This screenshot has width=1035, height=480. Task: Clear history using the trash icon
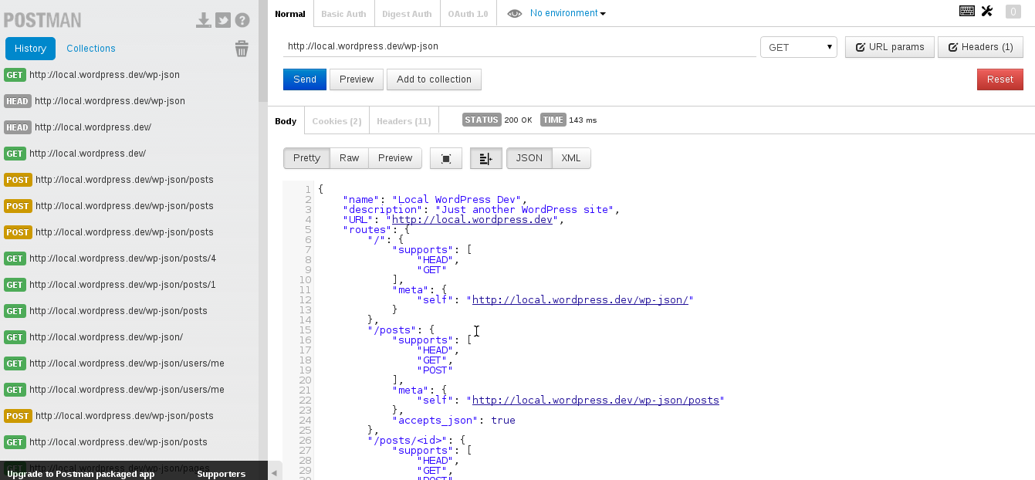pyautogui.click(x=242, y=48)
